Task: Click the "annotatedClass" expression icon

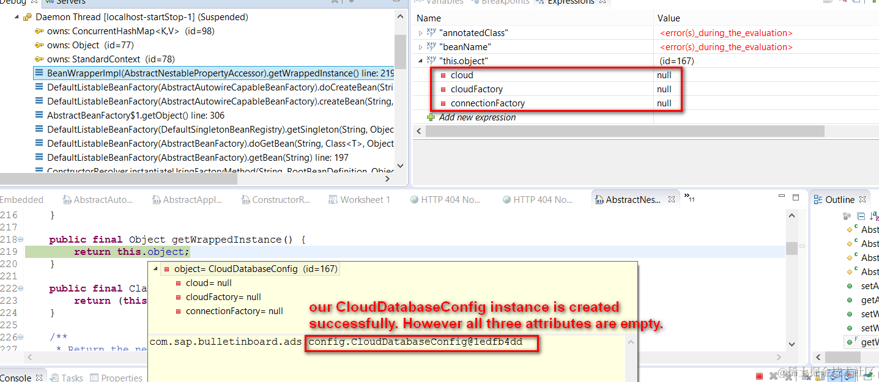Action: tap(431, 33)
